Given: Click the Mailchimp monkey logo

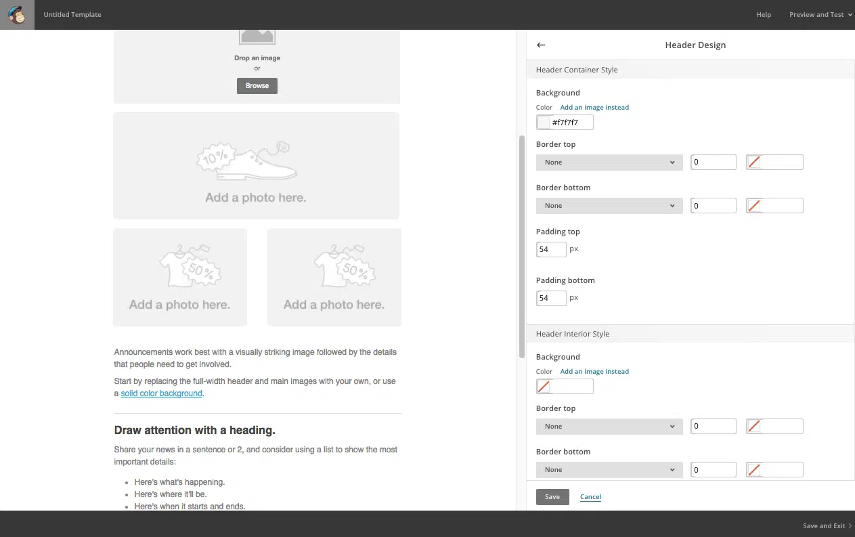Looking at the screenshot, I should [x=17, y=14].
